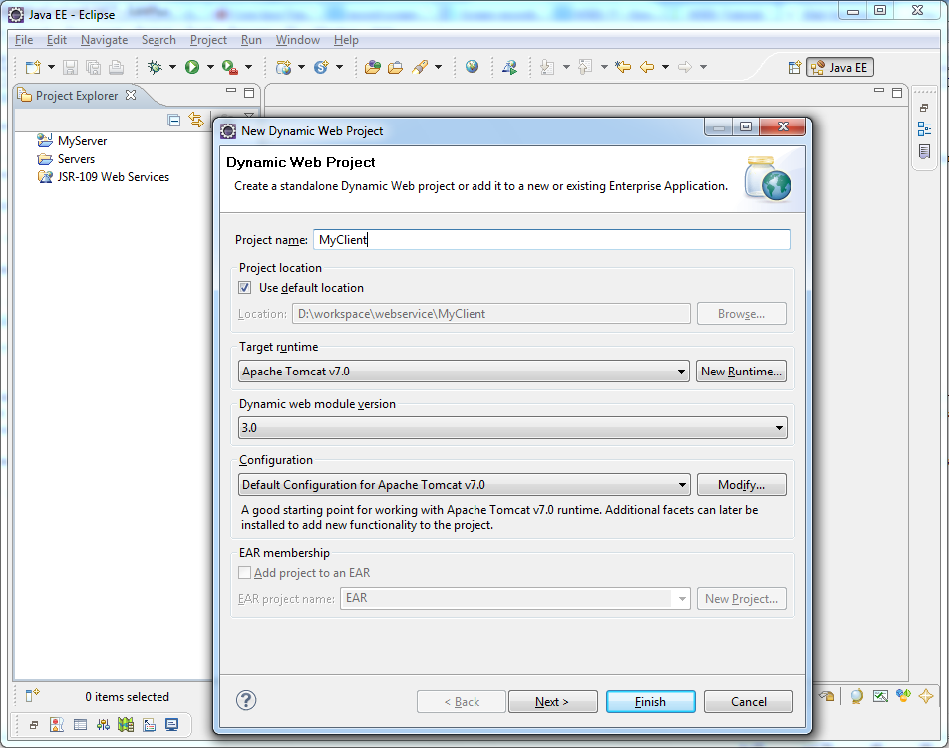Uncheck Use default location
Viewport: 949px width, 748px height.
coord(244,287)
